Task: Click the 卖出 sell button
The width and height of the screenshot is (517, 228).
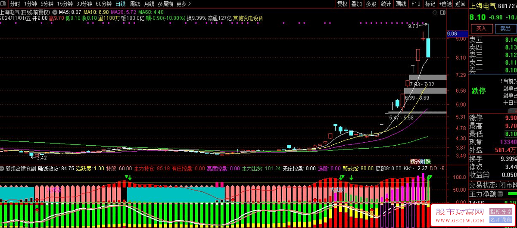Action: (505, 28)
